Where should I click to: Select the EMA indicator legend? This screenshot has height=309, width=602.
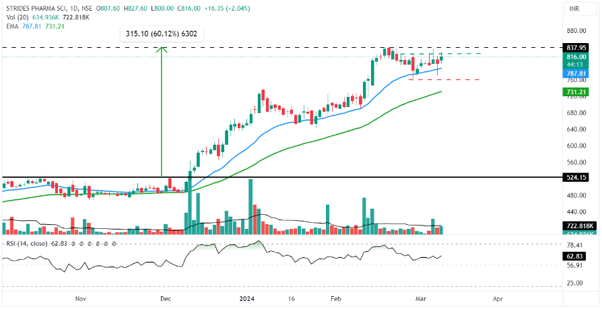pos(11,26)
